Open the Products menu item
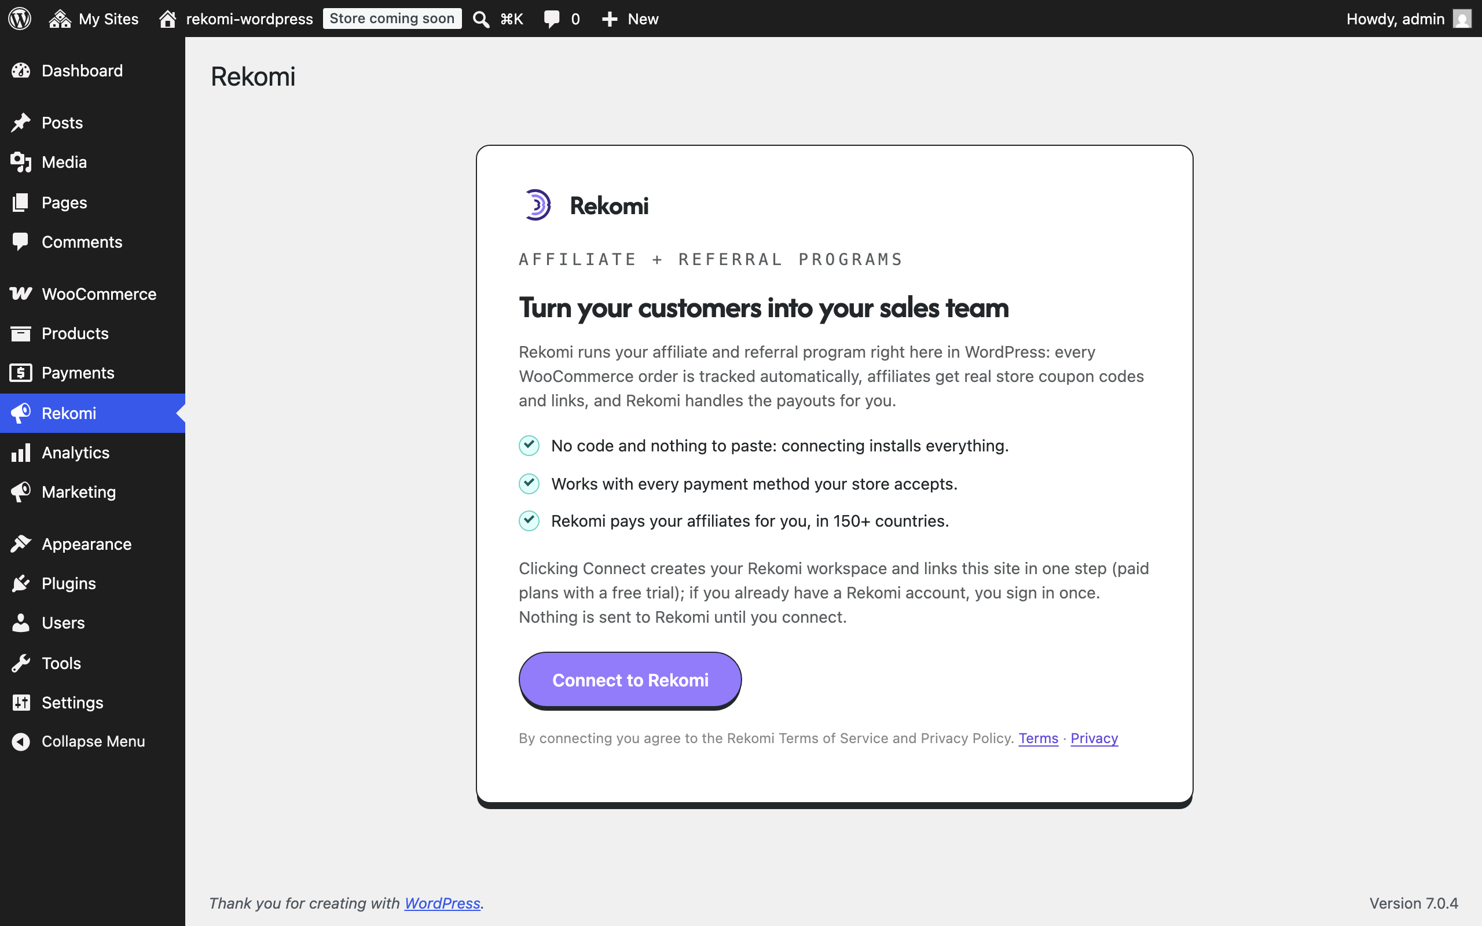 click(x=93, y=333)
